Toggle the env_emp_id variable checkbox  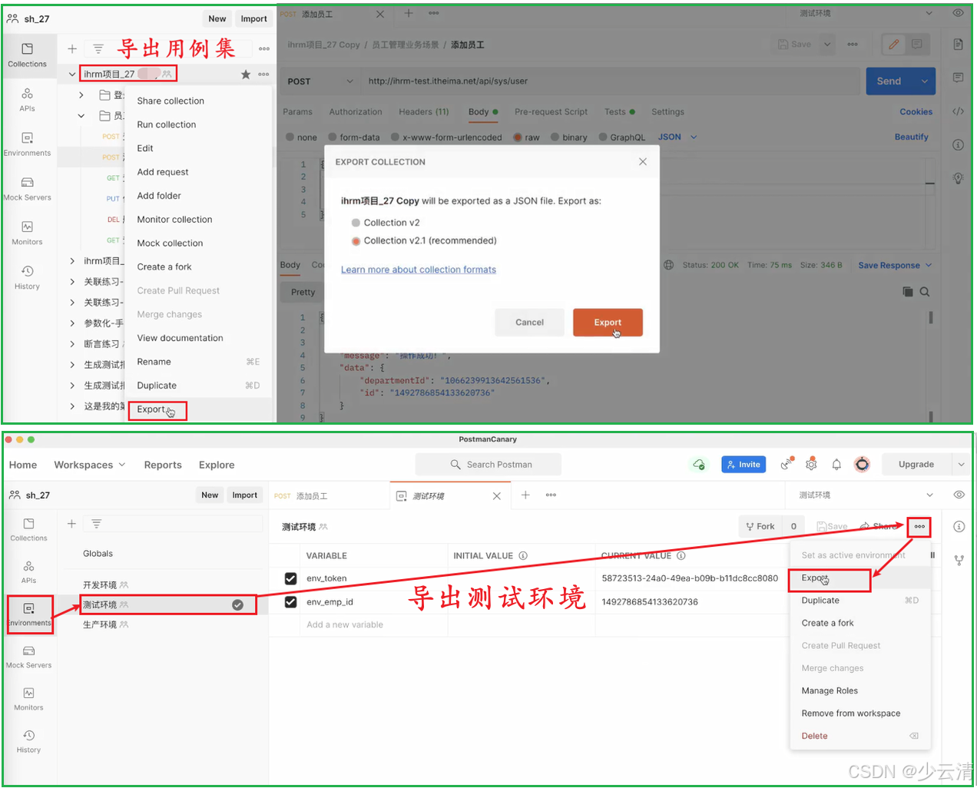(x=290, y=601)
